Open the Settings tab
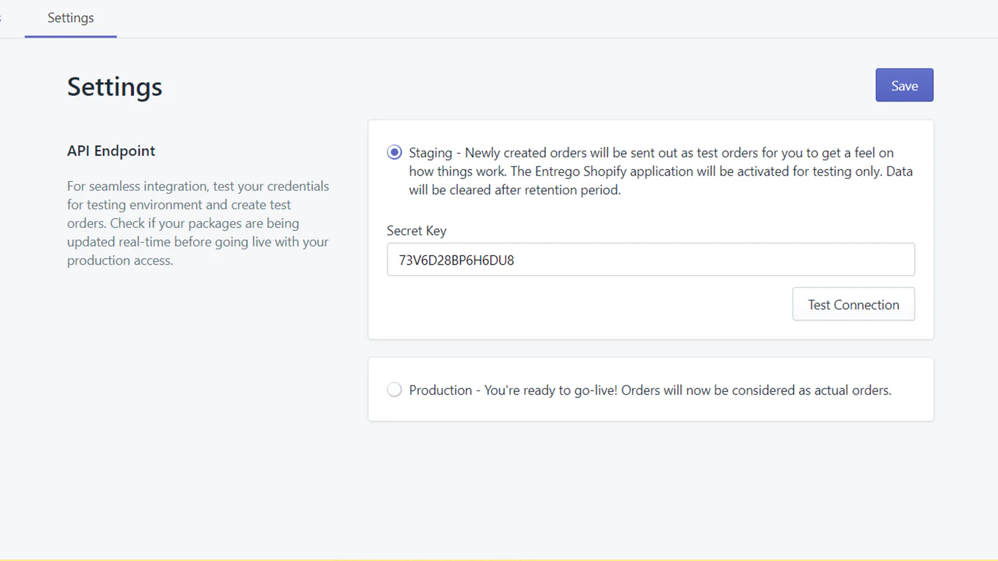998x561 pixels. pos(70,18)
